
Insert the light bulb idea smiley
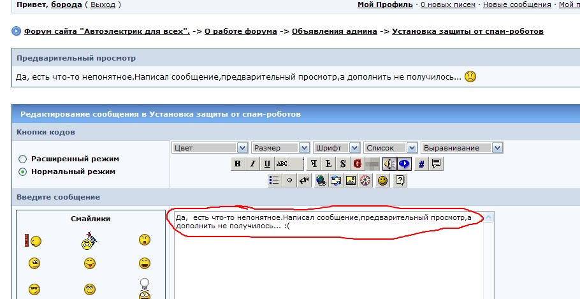point(145,289)
